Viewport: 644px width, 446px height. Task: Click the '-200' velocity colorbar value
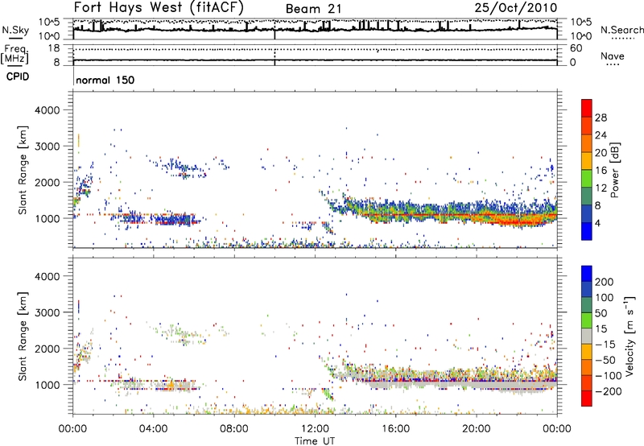[x=608, y=391]
